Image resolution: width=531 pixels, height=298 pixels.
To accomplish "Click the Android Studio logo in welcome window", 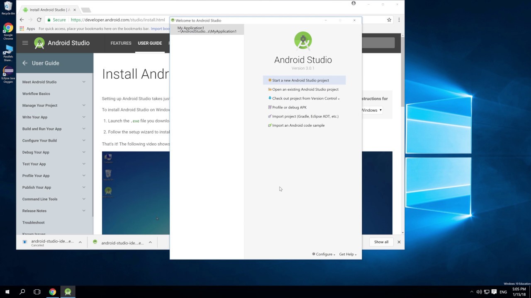I will pos(303,41).
